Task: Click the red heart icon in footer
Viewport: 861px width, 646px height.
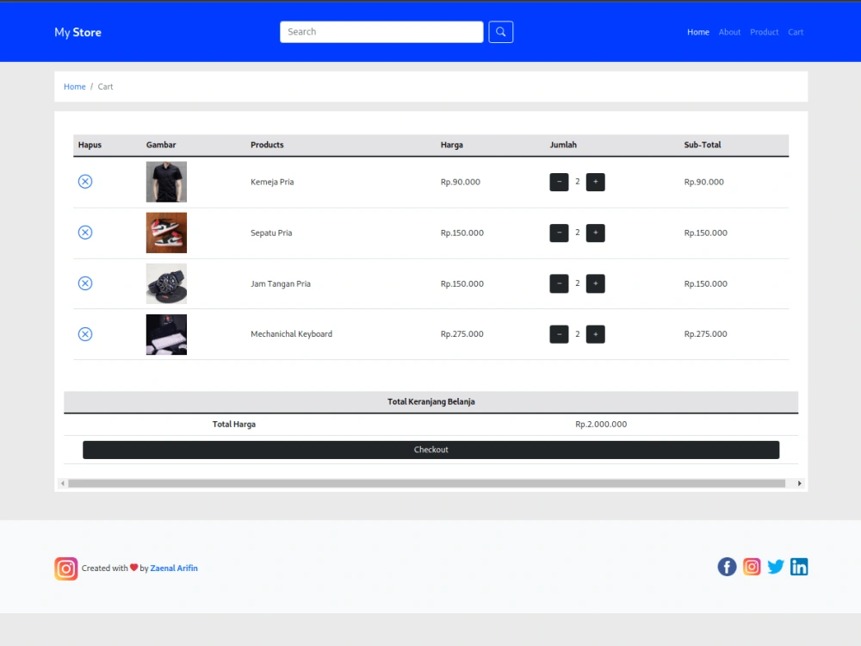Action: pyautogui.click(x=134, y=568)
